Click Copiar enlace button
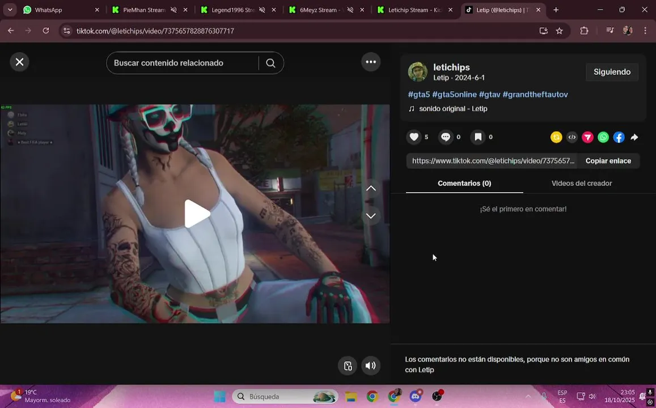This screenshot has height=408, width=656. [x=608, y=161]
